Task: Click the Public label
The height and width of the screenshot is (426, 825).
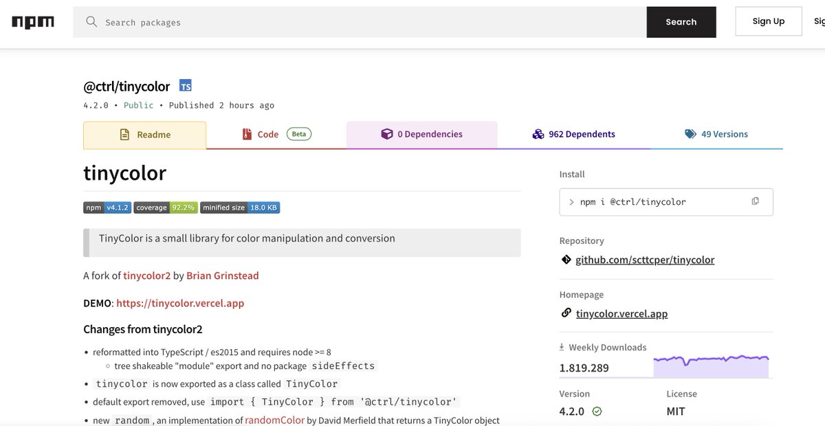Action: tap(139, 105)
